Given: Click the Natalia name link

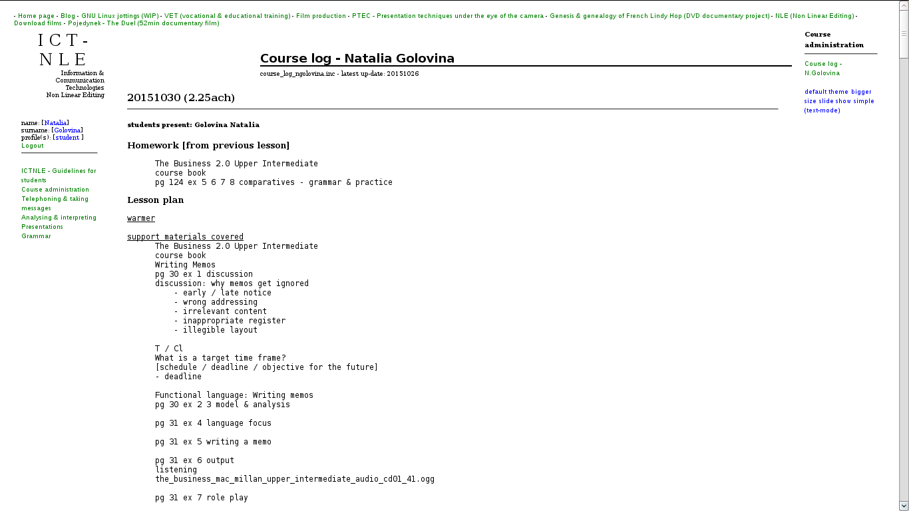Looking at the screenshot, I should tap(55, 123).
